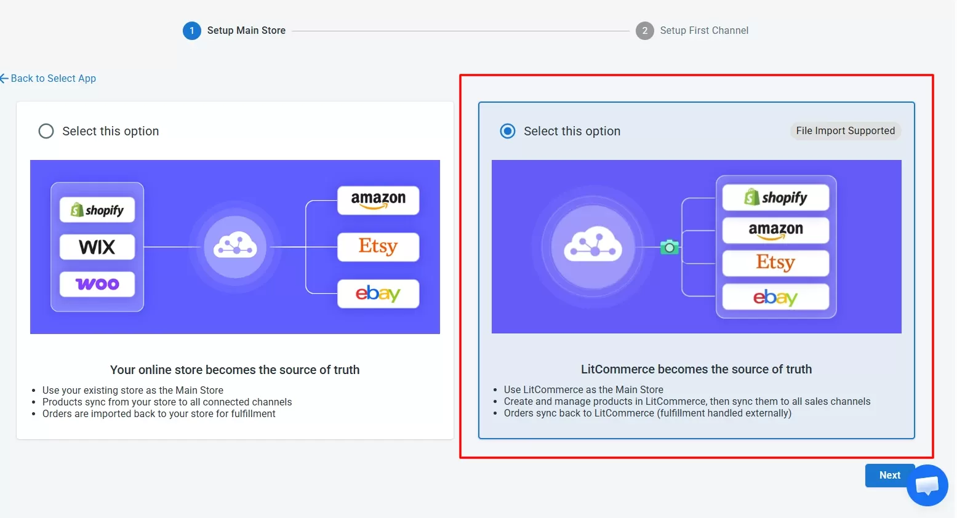Go to step 2 Setup First Channel
This screenshot has height=518, width=957.
tap(692, 31)
